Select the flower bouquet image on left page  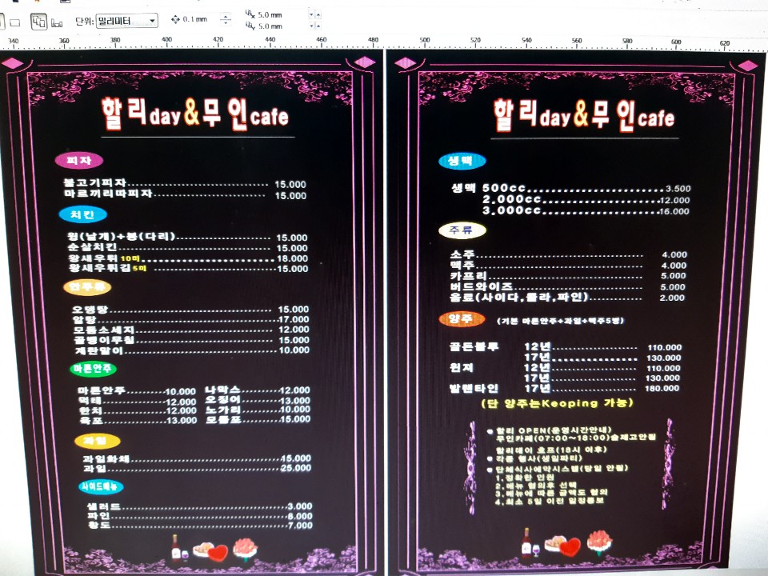246,549
